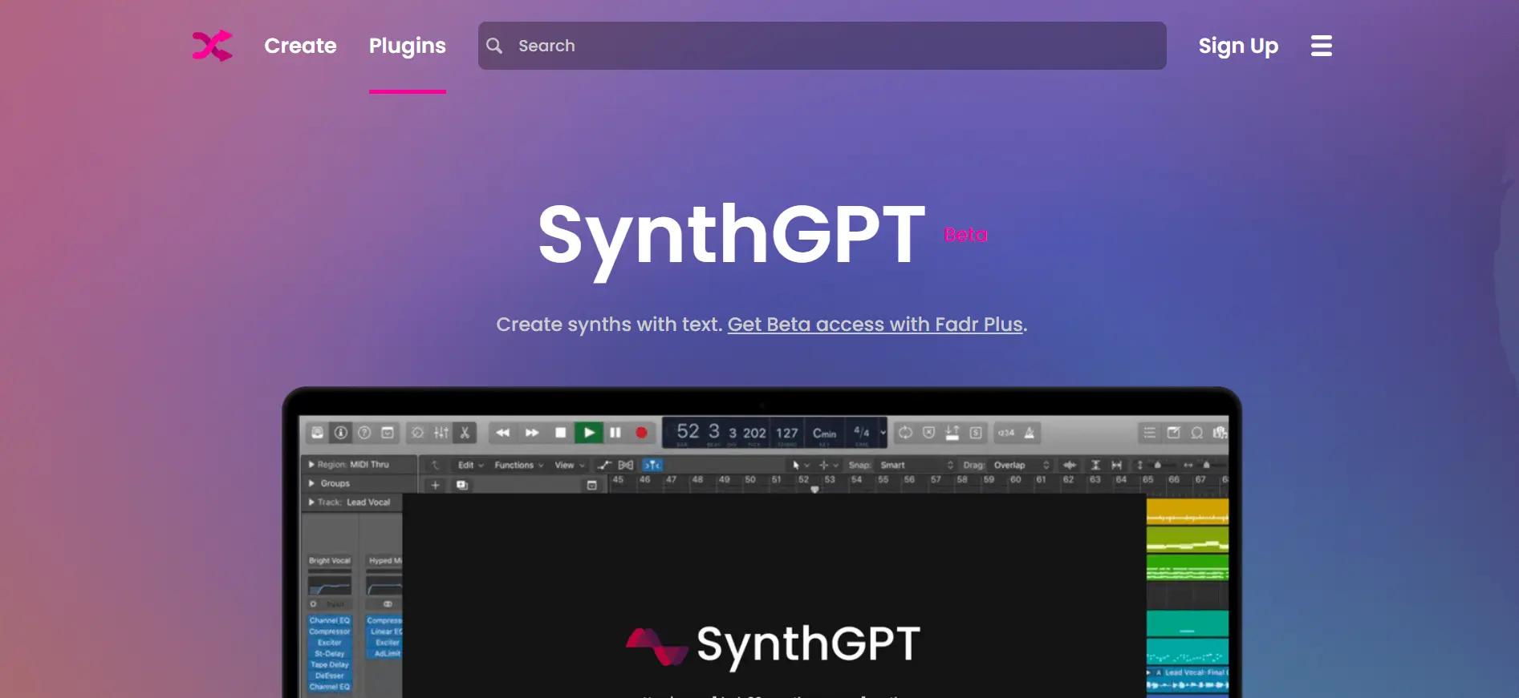Image resolution: width=1519 pixels, height=698 pixels.
Task: Click the bar position value 52
Action: [688, 431]
